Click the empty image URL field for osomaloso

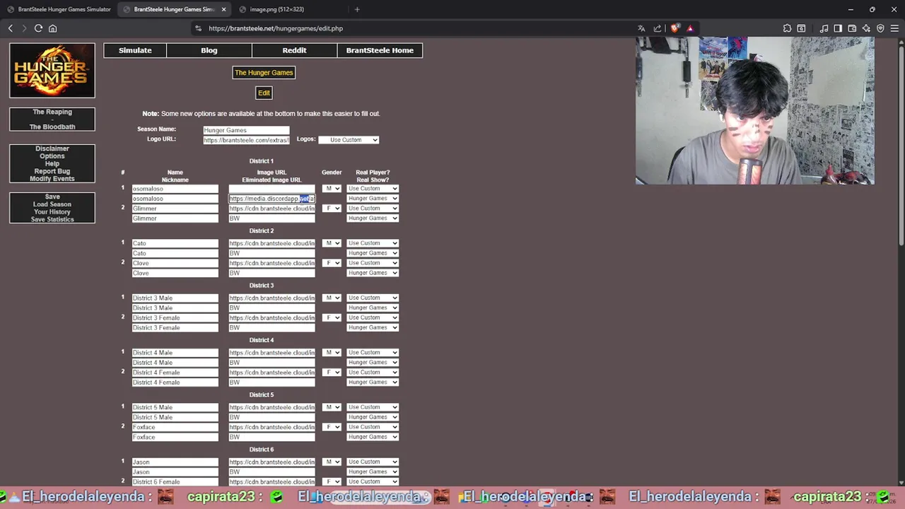[x=271, y=189]
